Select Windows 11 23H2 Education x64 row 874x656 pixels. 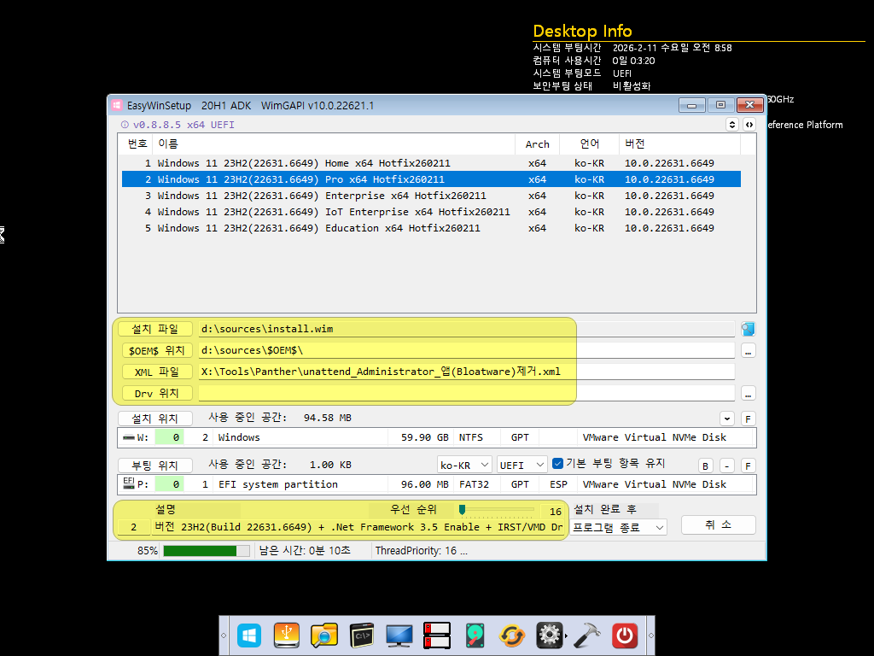coord(431,227)
